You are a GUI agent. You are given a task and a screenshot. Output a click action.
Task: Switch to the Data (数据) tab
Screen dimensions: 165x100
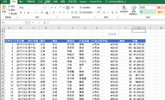48,2
